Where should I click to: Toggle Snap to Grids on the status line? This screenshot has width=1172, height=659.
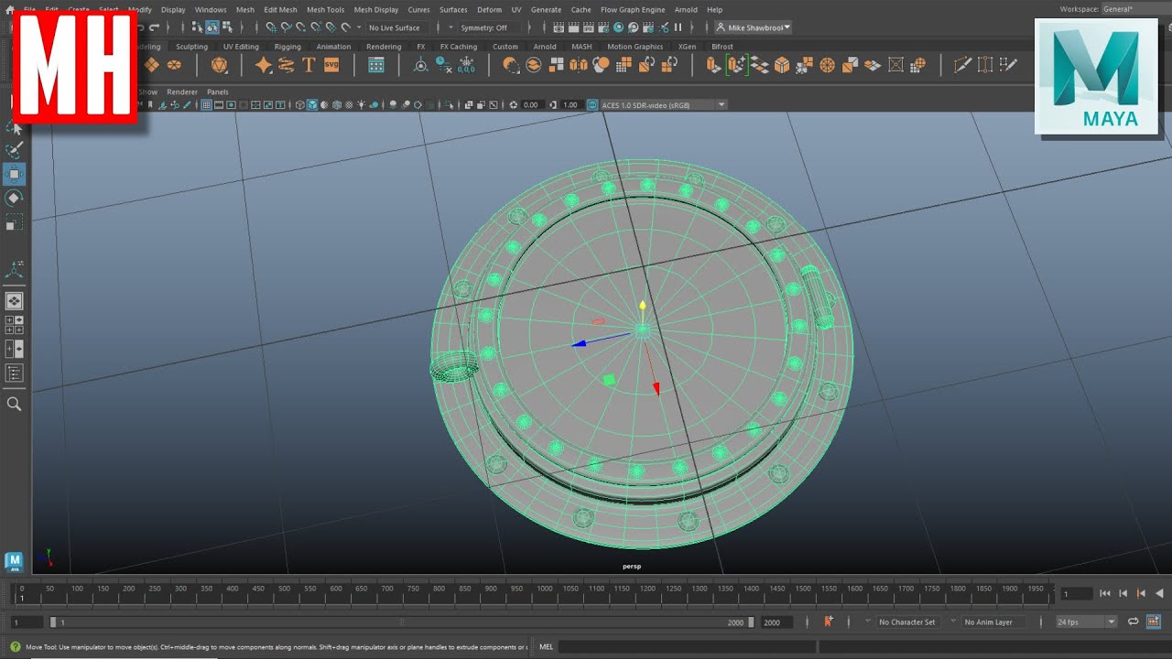point(272,27)
